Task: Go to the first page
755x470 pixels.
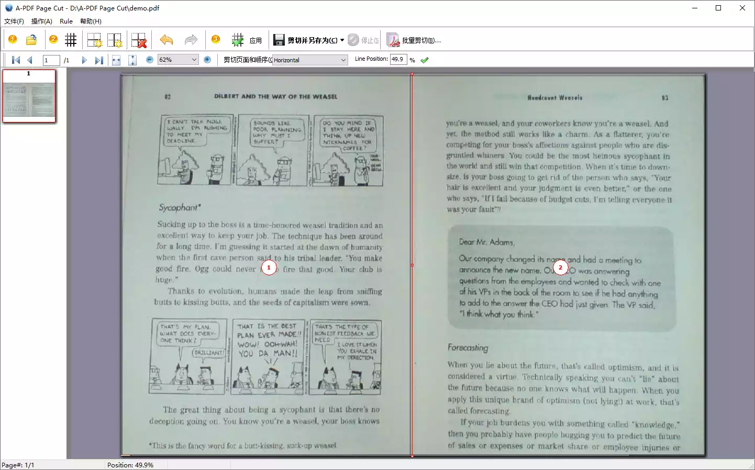Action: [x=16, y=60]
